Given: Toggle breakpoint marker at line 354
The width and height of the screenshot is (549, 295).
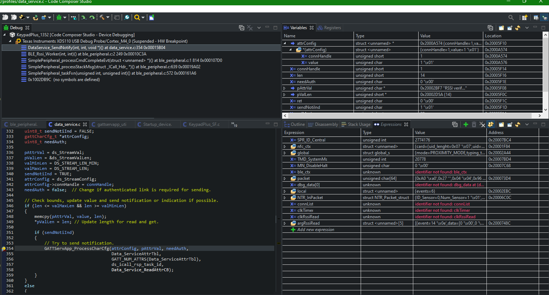Looking at the screenshot, I should 4,249.
